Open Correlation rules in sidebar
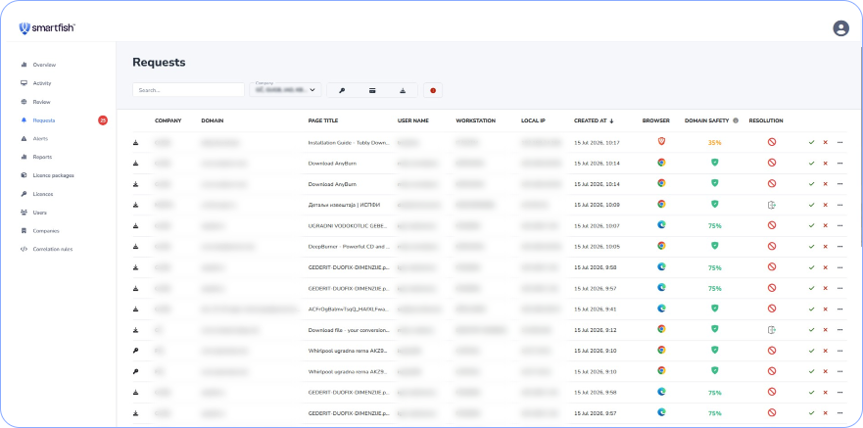The image size is (863, 428). pos(52,249)
